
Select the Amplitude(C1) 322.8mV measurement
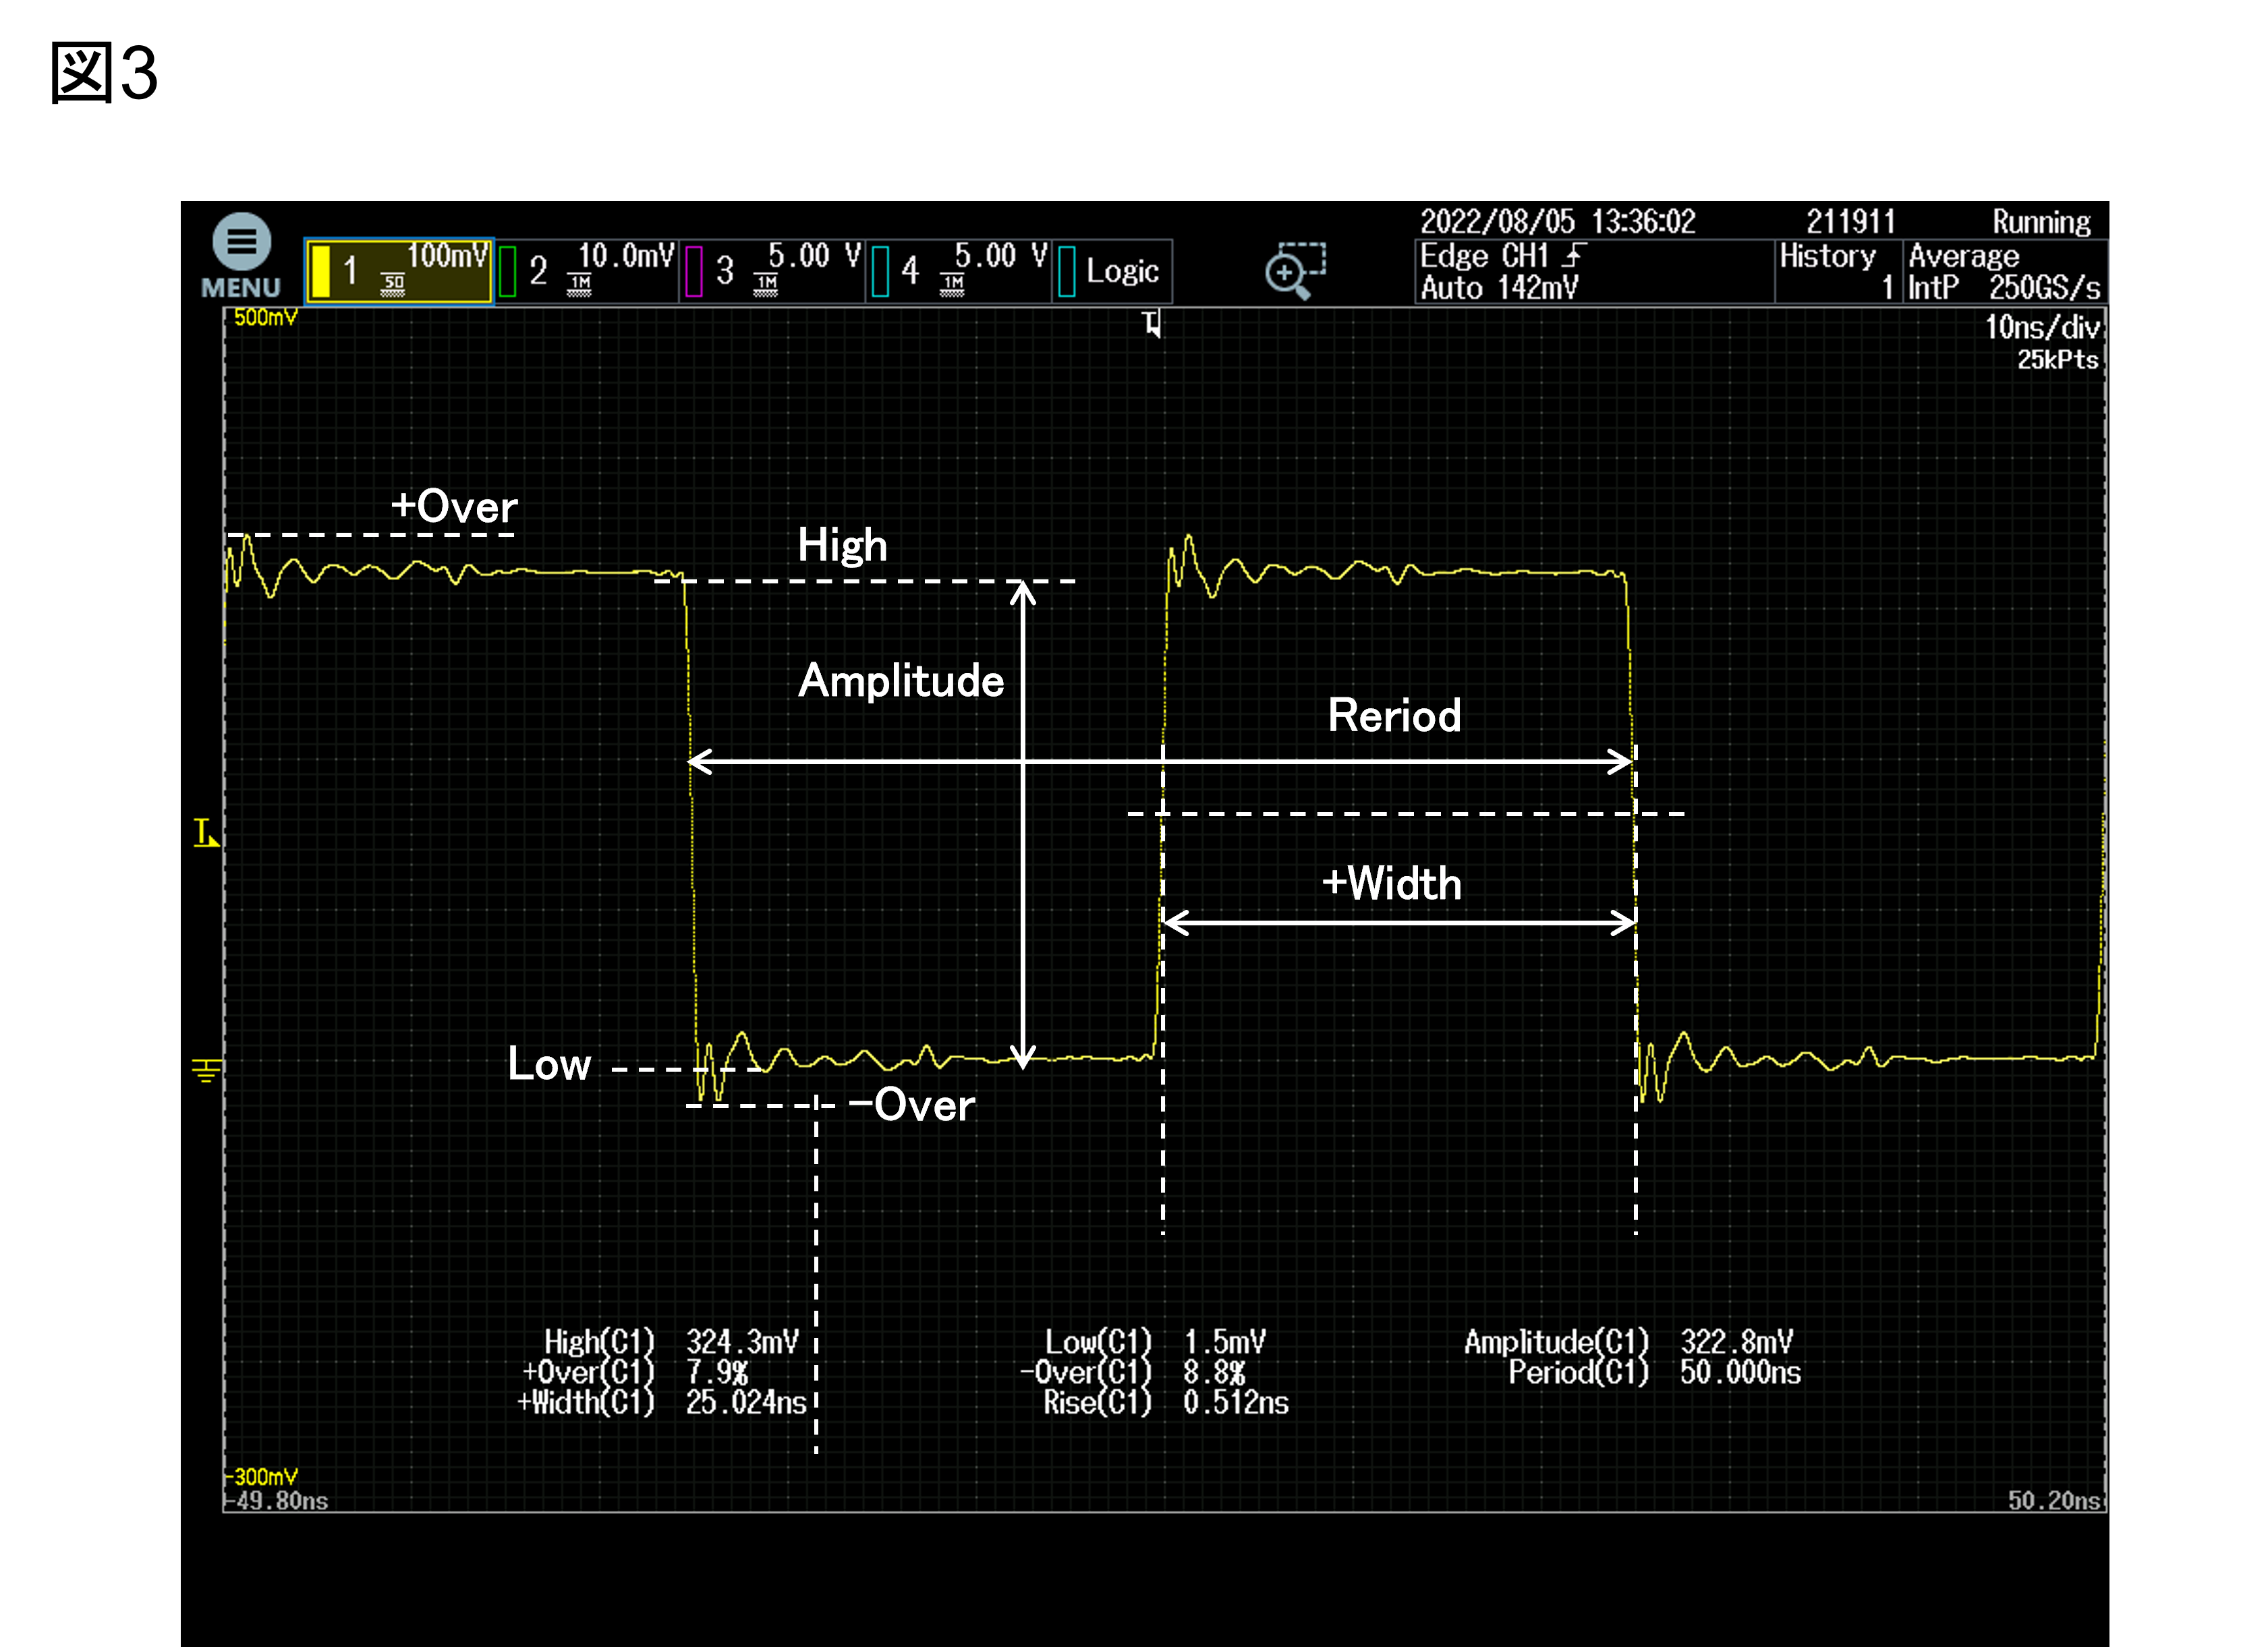coord(1629,1342)
